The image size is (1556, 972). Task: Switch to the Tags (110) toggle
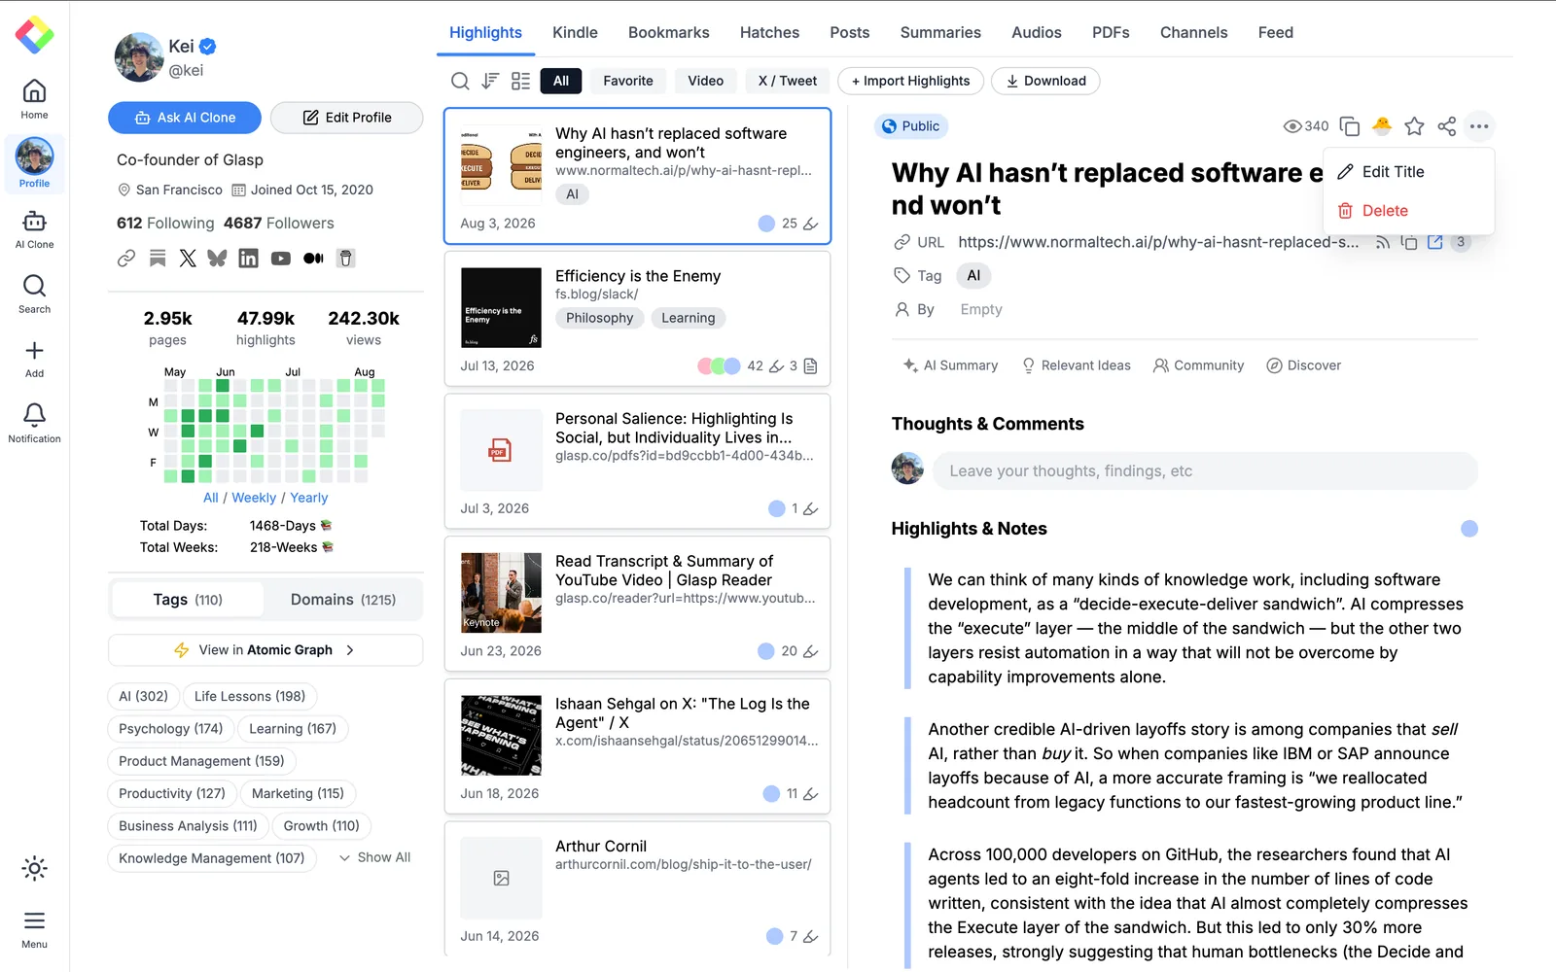188,600
